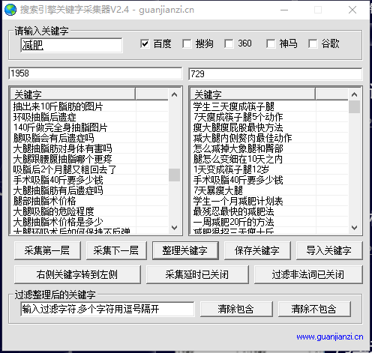The image size is (372, 353).
Task: Toggle the 过滤非法词已关闭 button
Action: pos(308,274)
